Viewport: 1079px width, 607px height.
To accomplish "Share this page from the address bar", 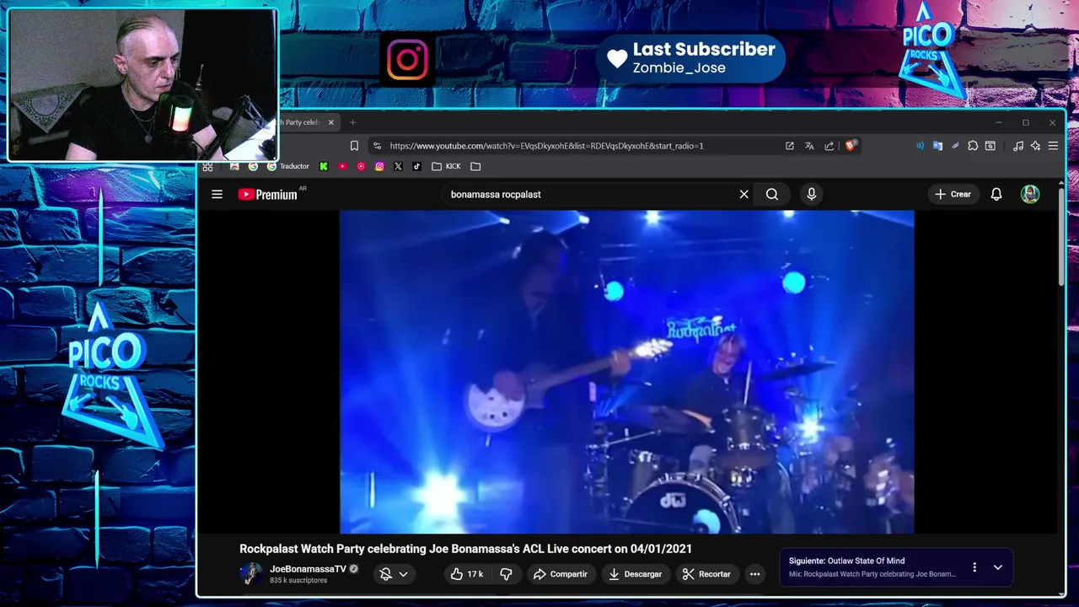I will pyautogui.click(x=829, y=146).
